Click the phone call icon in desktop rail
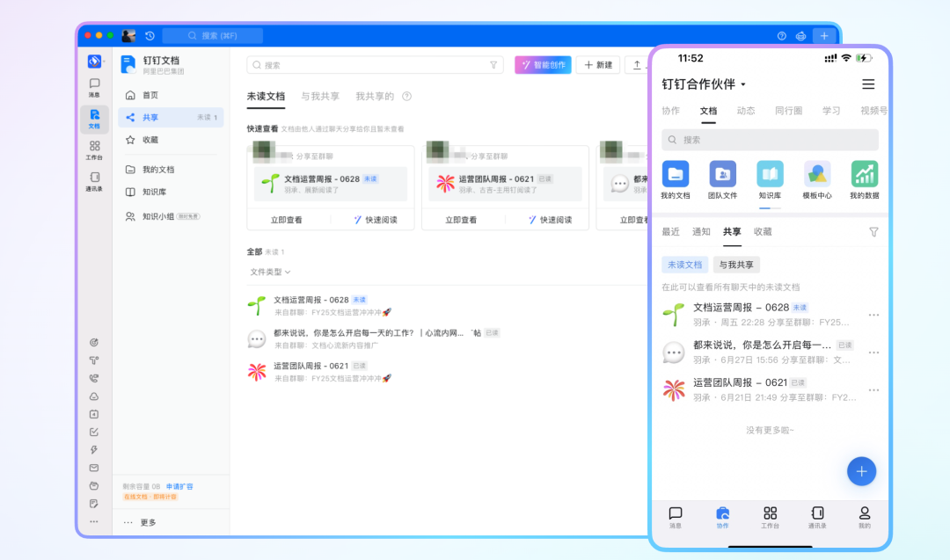This screenshot has height=560, width=950. coord(94,378)
